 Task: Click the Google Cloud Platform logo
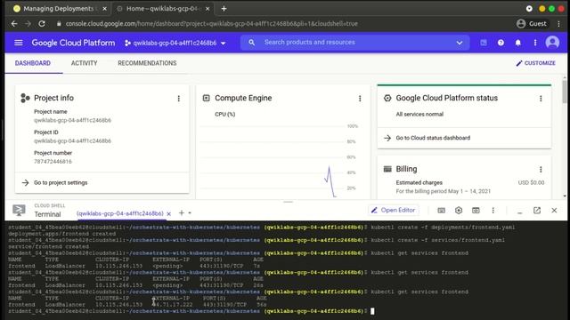click(x=73, y=43)
